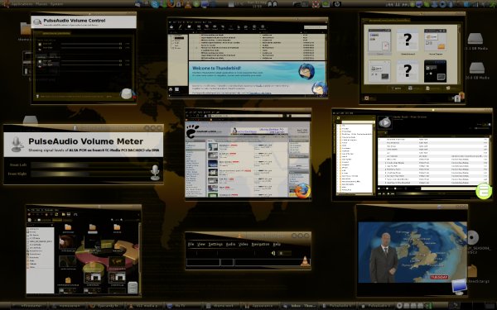Open File menu in VLC window
Viewport: 497px width, 310px height.
coord(191,244)
